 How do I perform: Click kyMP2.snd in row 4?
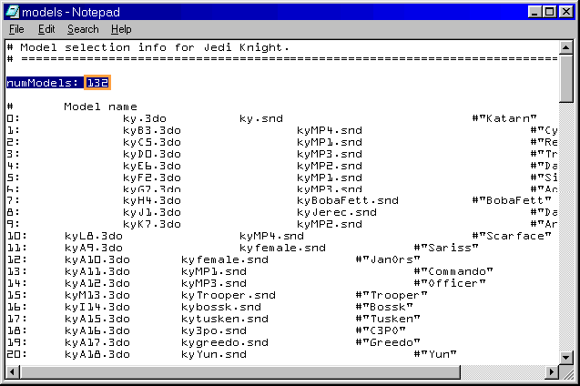coord(330,166)
